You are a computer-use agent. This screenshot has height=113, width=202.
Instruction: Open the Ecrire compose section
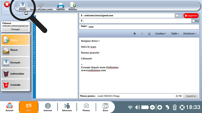coord(15,40)
